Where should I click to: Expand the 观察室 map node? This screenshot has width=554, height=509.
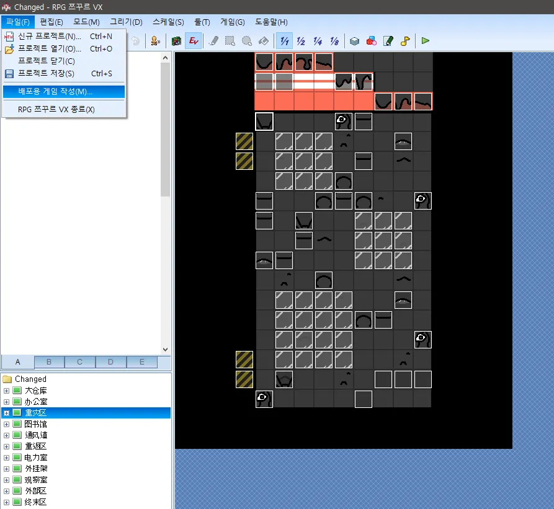pyautogui.click(x=6, y=480)
